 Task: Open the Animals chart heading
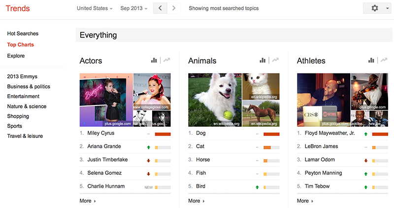point(202,61)
